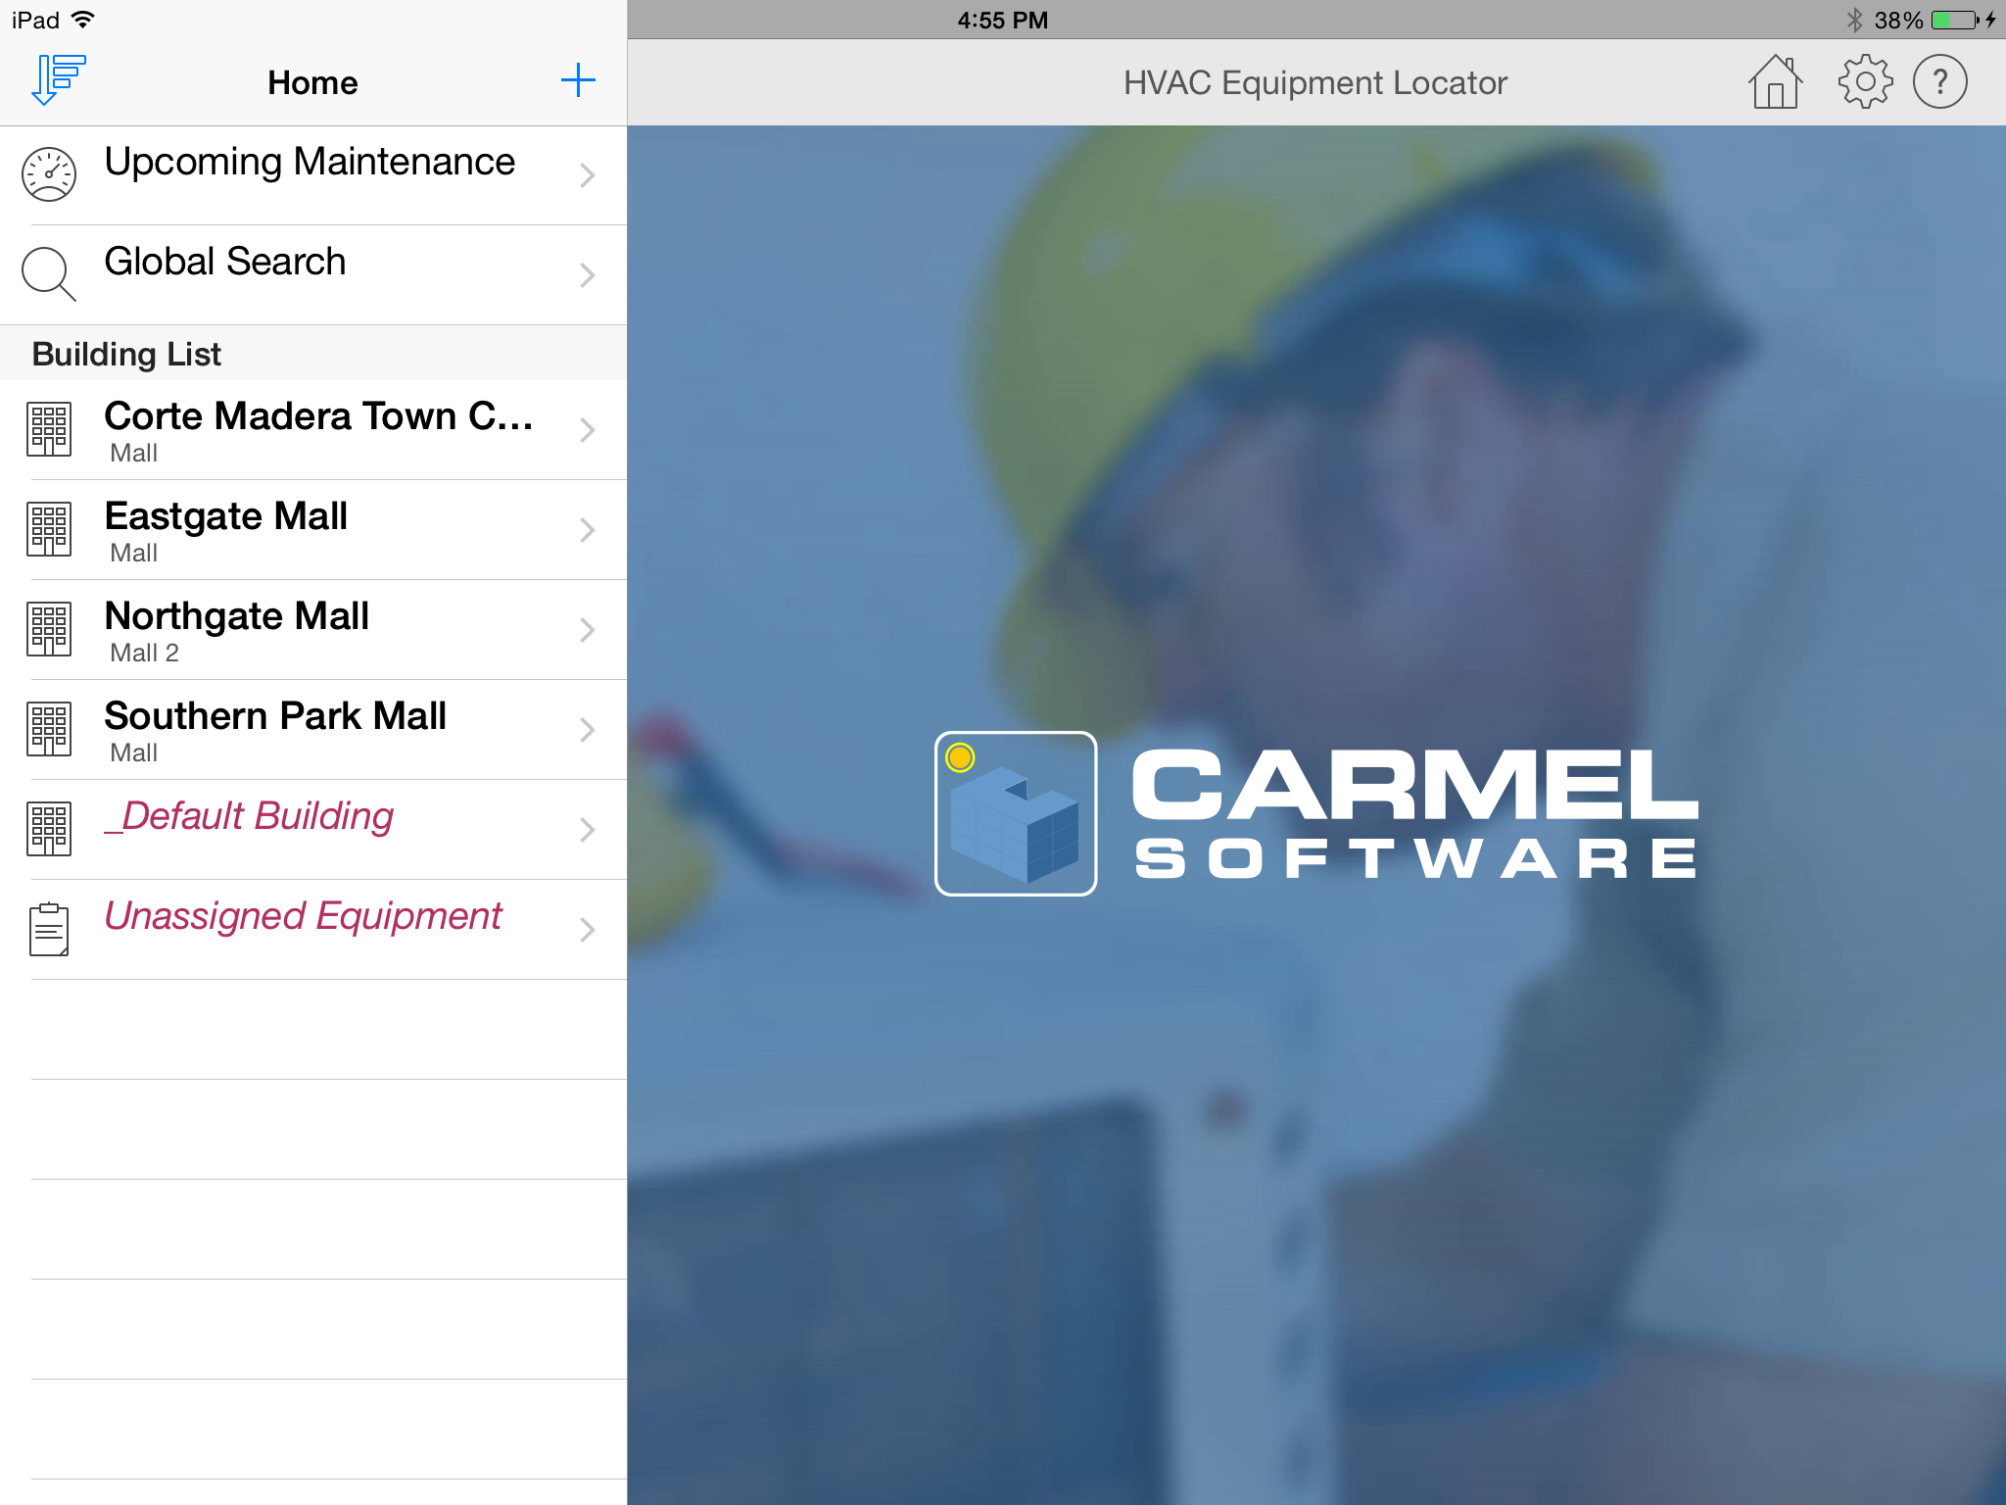Tap the battery indicator in the status bar
This screenshot has width=2006, height=1505.
coord(1955,20)
